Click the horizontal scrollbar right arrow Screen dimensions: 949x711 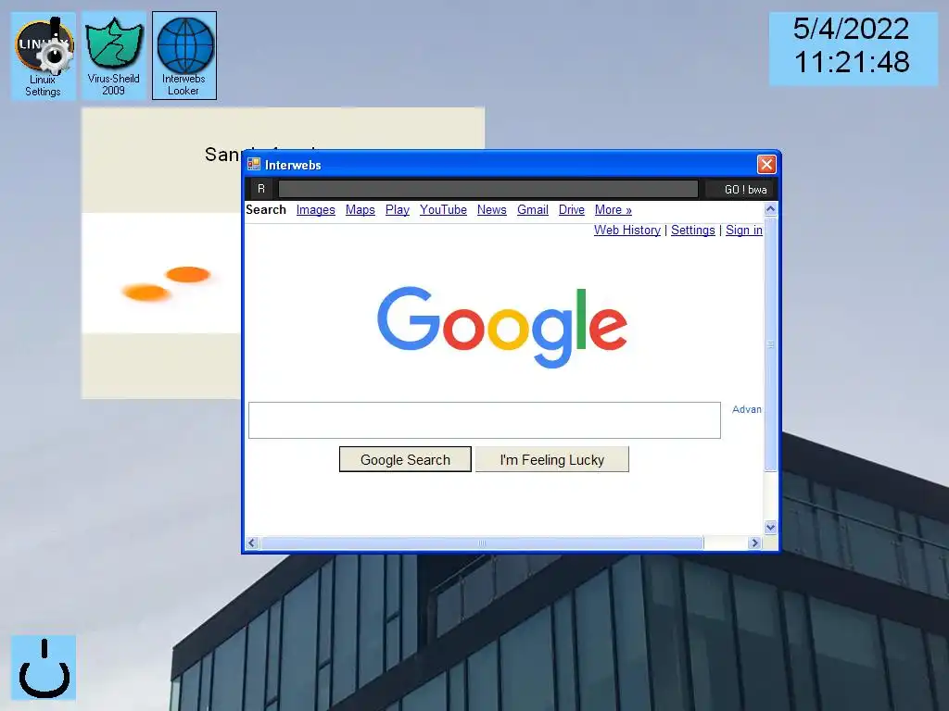point(754,543)
